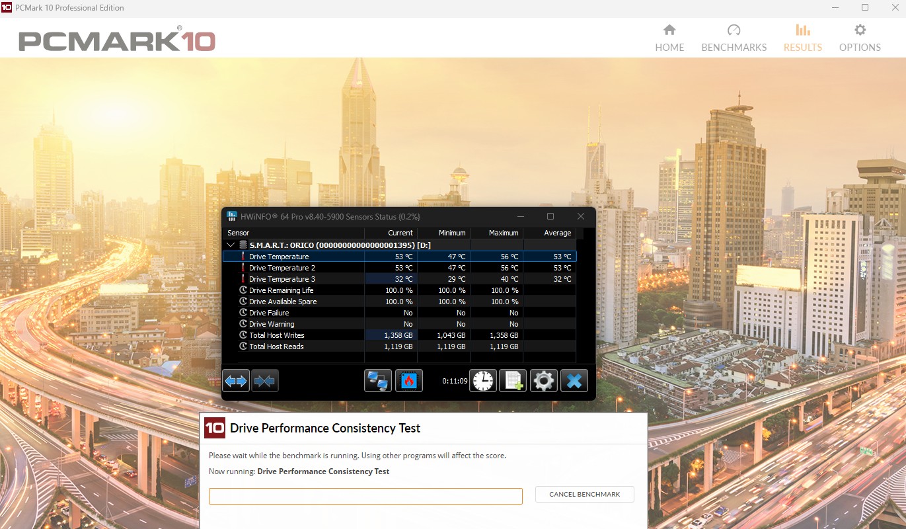
Task: Open the OPTIONS tab
Action: 860,38
